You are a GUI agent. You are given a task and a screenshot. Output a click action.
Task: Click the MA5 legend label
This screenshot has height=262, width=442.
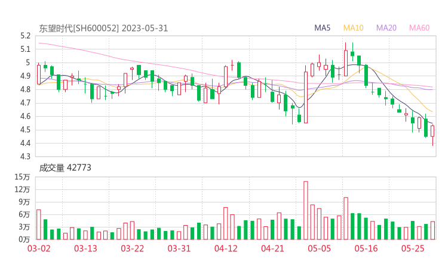pos(322,28)
